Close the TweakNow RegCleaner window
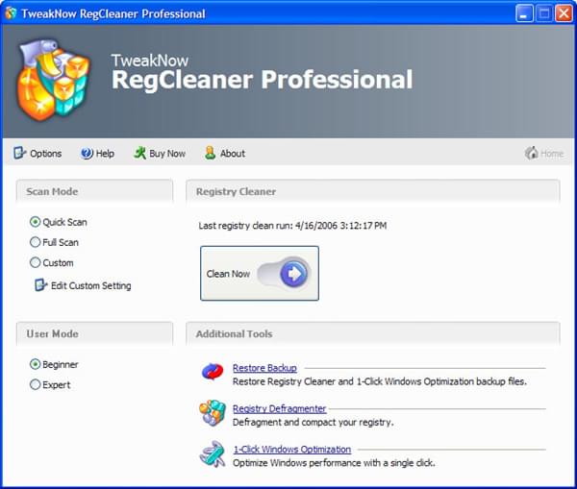Viewport: 577px width, 489px height. pos(564,14)
